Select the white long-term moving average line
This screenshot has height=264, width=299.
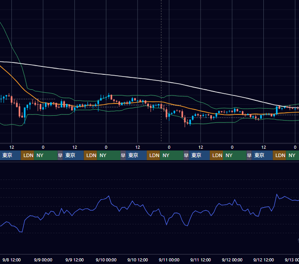(137, 78)
